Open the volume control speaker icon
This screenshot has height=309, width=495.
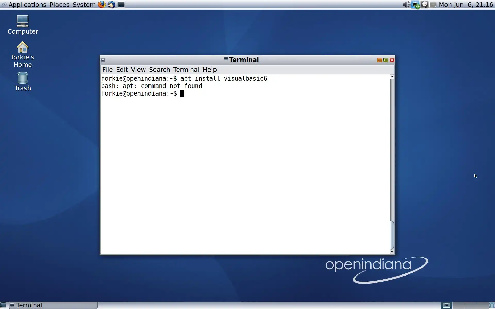406,5
